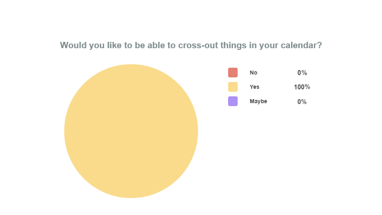The width and height of the screenshot is (382, 215).
Task: Click the top edge of the pie circle
Action: point(131,65)
